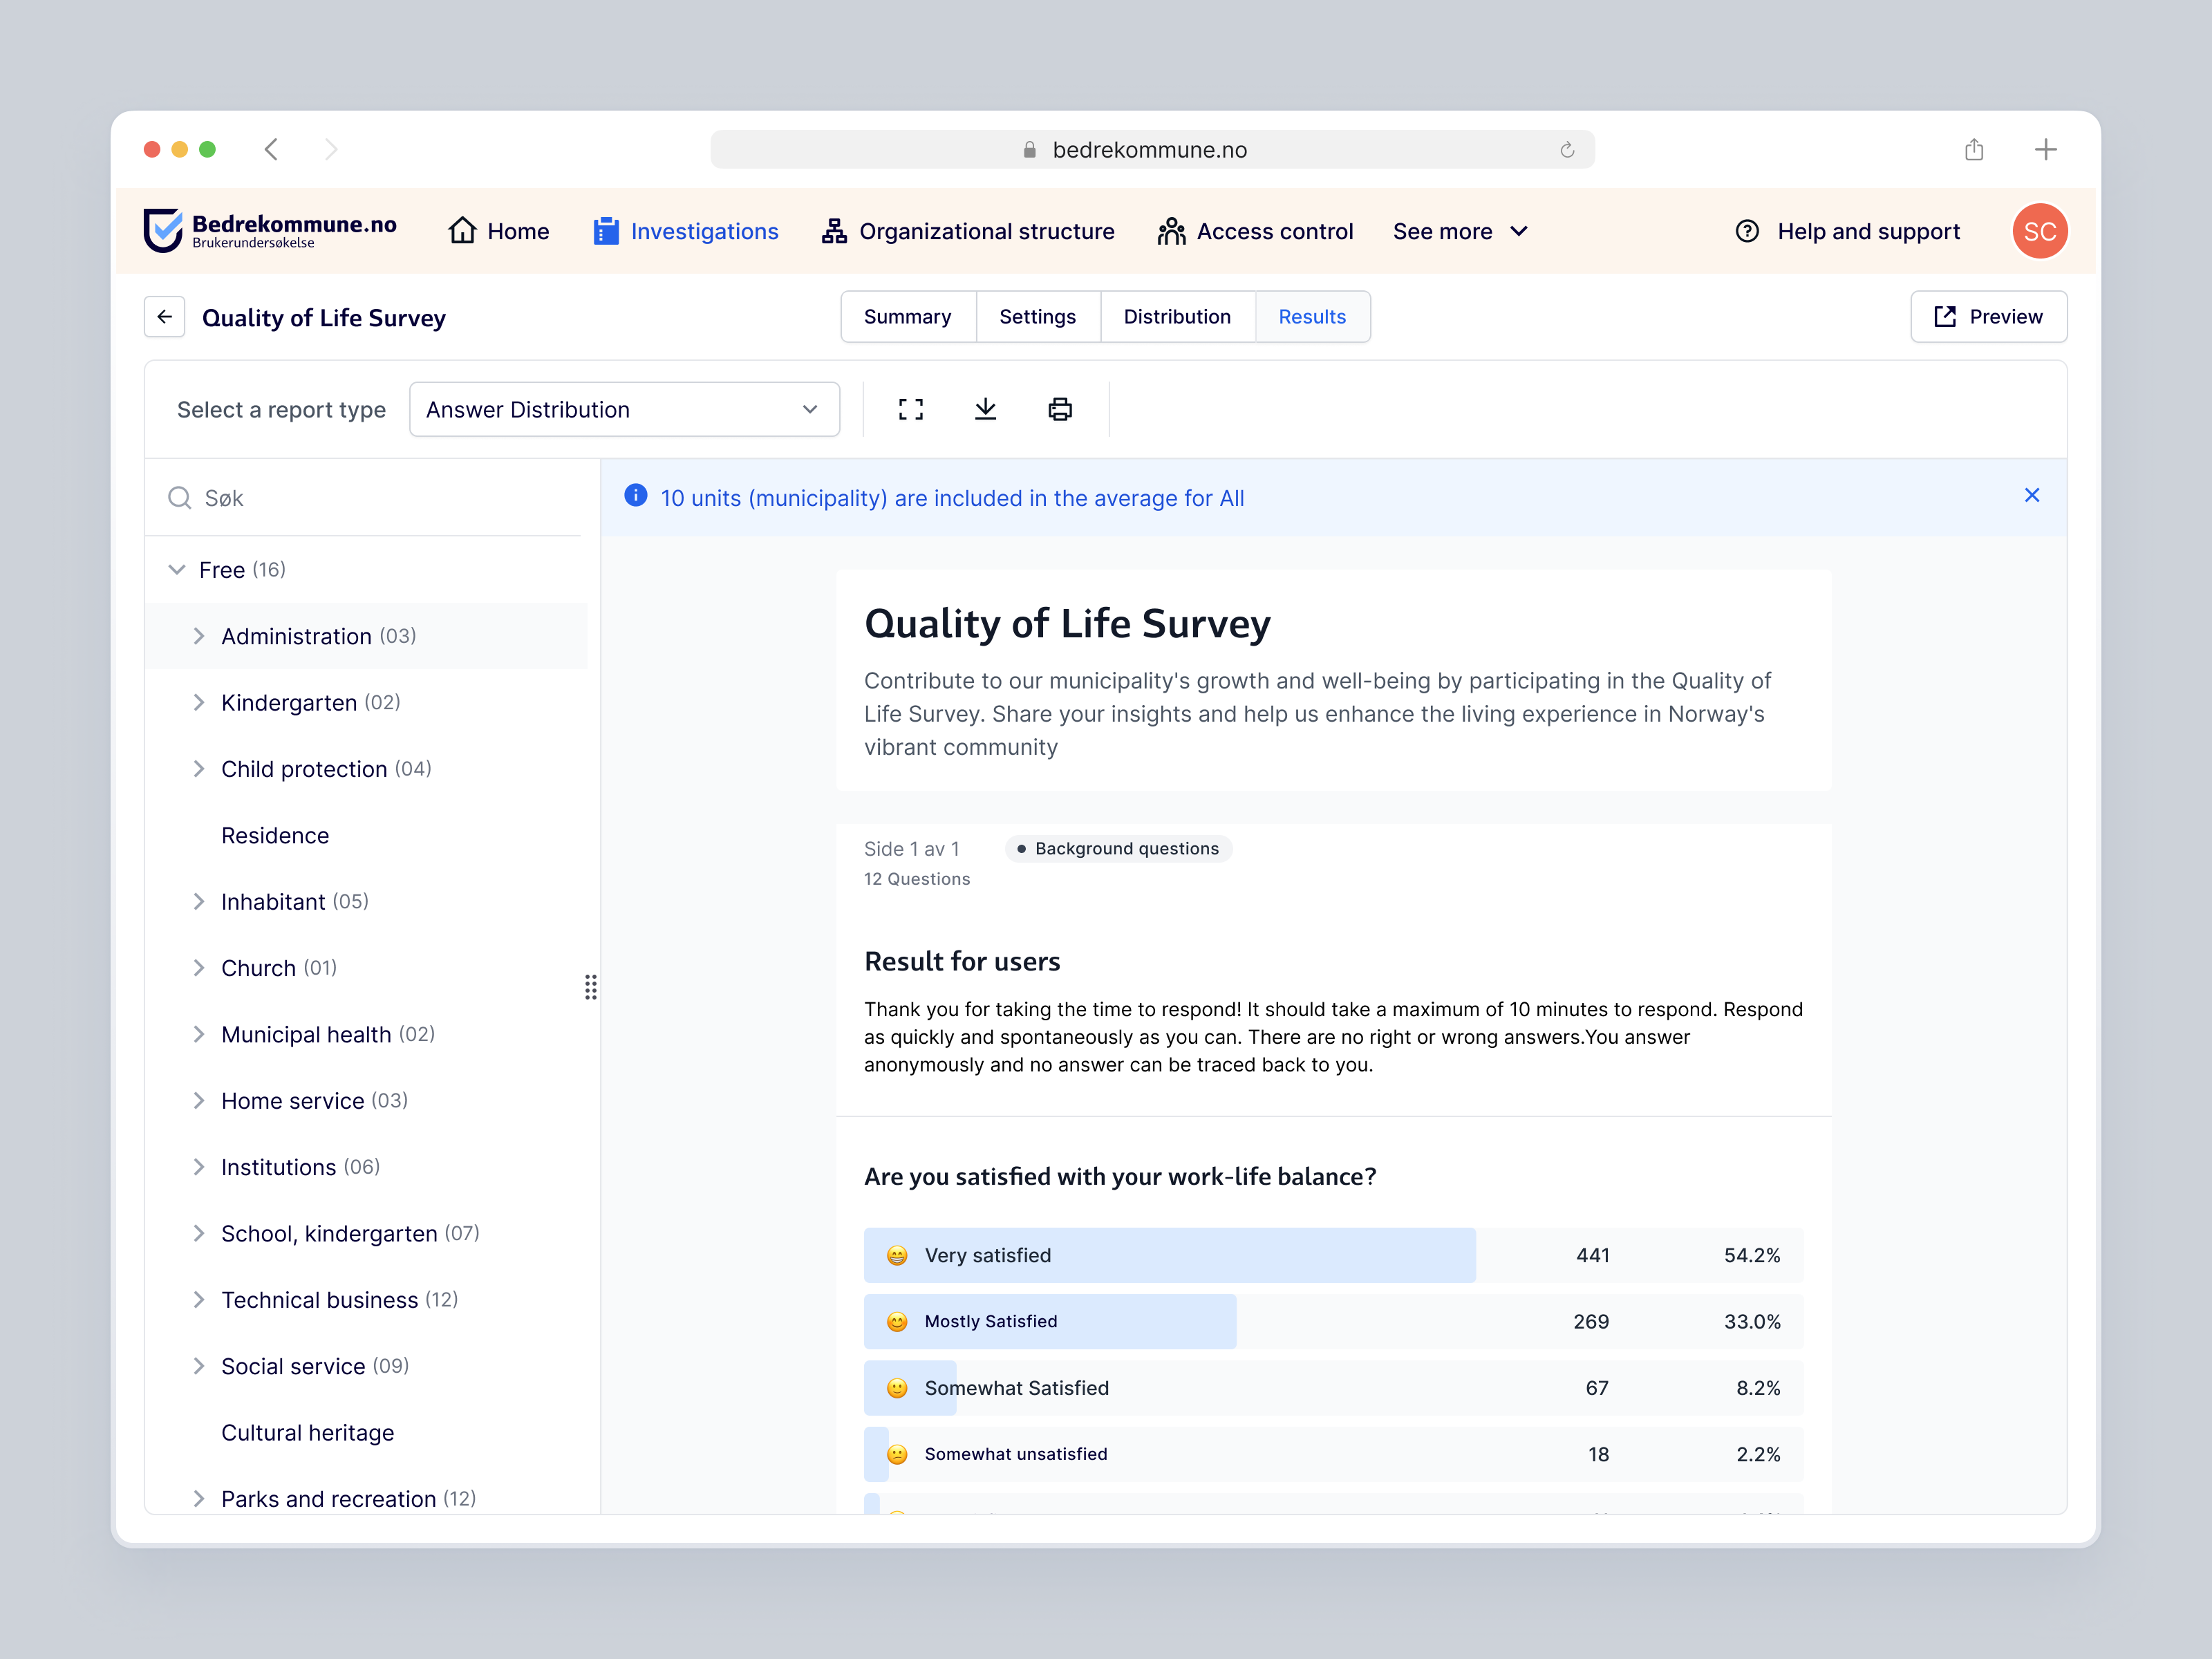Open Access control via its people icon

point(1171,231)
